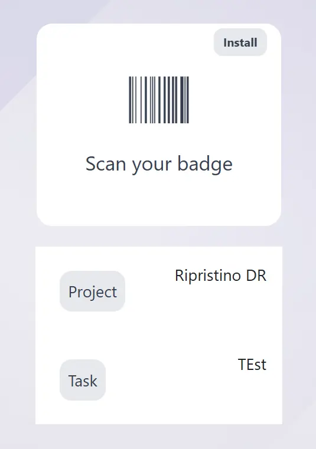The width and height of the screenshot is (316, 449).
Task: Click the text 'Ripristino DR'
Action: pos(220,276)
